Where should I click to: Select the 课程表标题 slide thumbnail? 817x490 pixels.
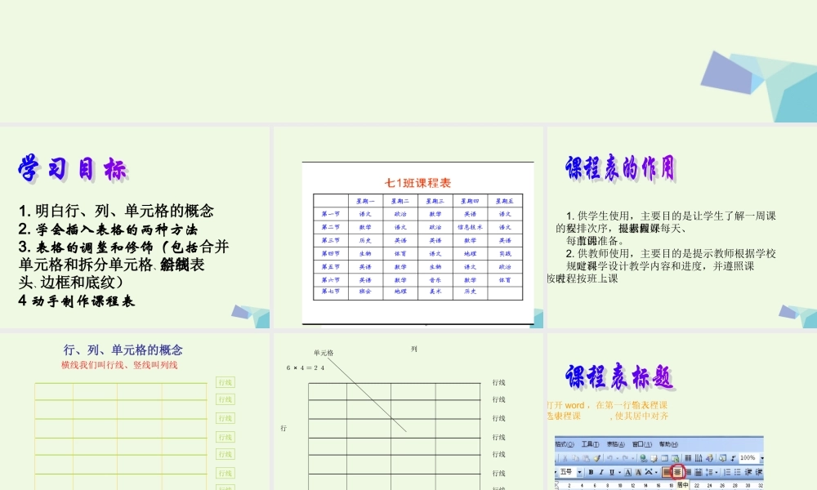pyautogui.click(x=682, y=412)
